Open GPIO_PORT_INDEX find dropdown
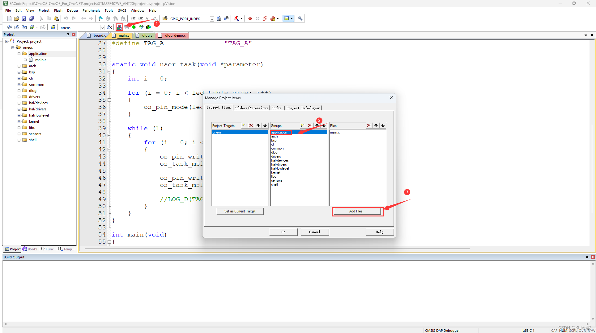The image size is (596, 333). [212, 19]
